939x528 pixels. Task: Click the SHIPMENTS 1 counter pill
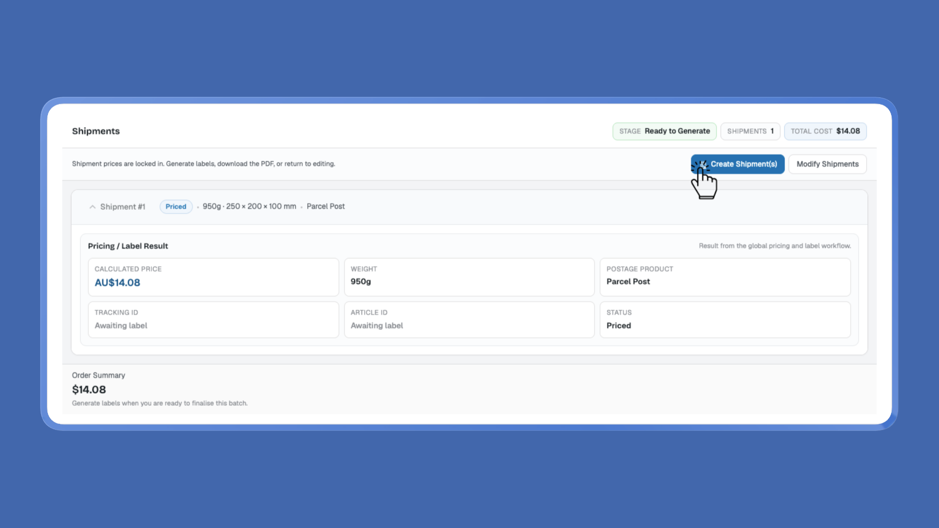tap(750, 131)
